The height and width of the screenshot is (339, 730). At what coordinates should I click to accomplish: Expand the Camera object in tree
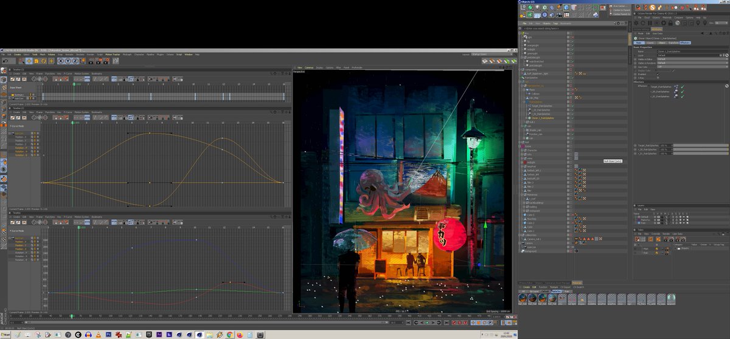[x=520, y=243]
